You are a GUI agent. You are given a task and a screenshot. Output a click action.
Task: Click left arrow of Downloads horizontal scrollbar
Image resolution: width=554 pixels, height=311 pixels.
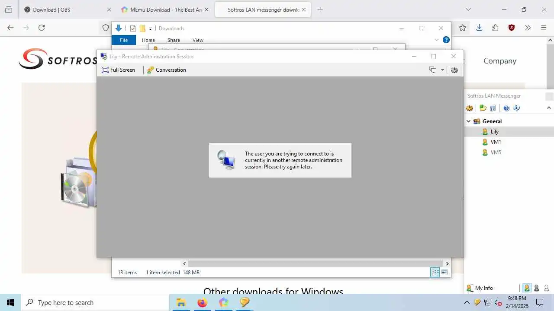pyautogui.click(x=184, y=263)
